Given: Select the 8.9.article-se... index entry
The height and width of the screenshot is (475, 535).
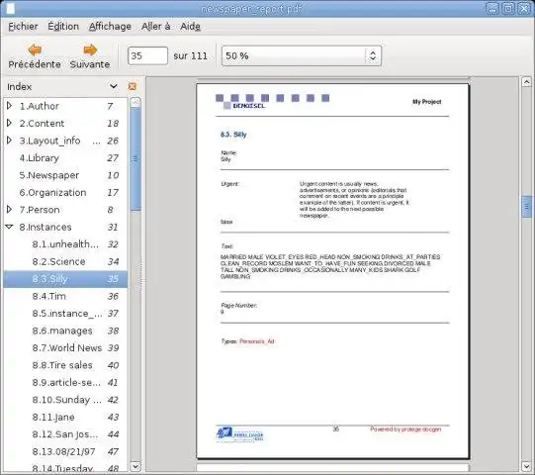Looking at the screenshot, I should click(x=65, y=382).
